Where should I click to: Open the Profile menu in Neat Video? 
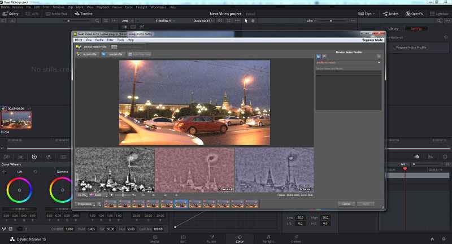pyautogui.click(x=99, y=40)
